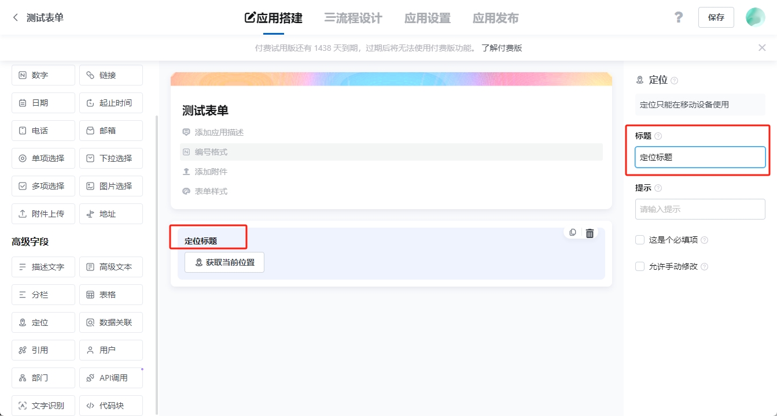The height and width of the screenshot is (416, 777).
Task: Enable the 这是个必填项 checkbox
Action: click(640, 240)
